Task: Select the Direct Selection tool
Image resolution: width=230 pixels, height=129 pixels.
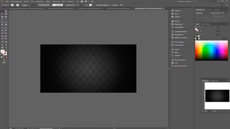Action: point(6,11)
